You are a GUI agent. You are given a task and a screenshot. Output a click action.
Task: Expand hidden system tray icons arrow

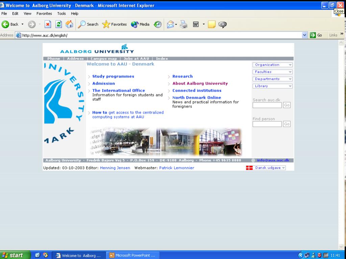(300, 255)
